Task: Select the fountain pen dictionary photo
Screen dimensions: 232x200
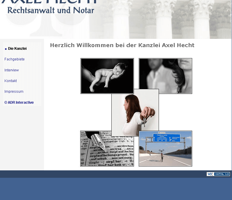Action: click(x=107, y=149)
